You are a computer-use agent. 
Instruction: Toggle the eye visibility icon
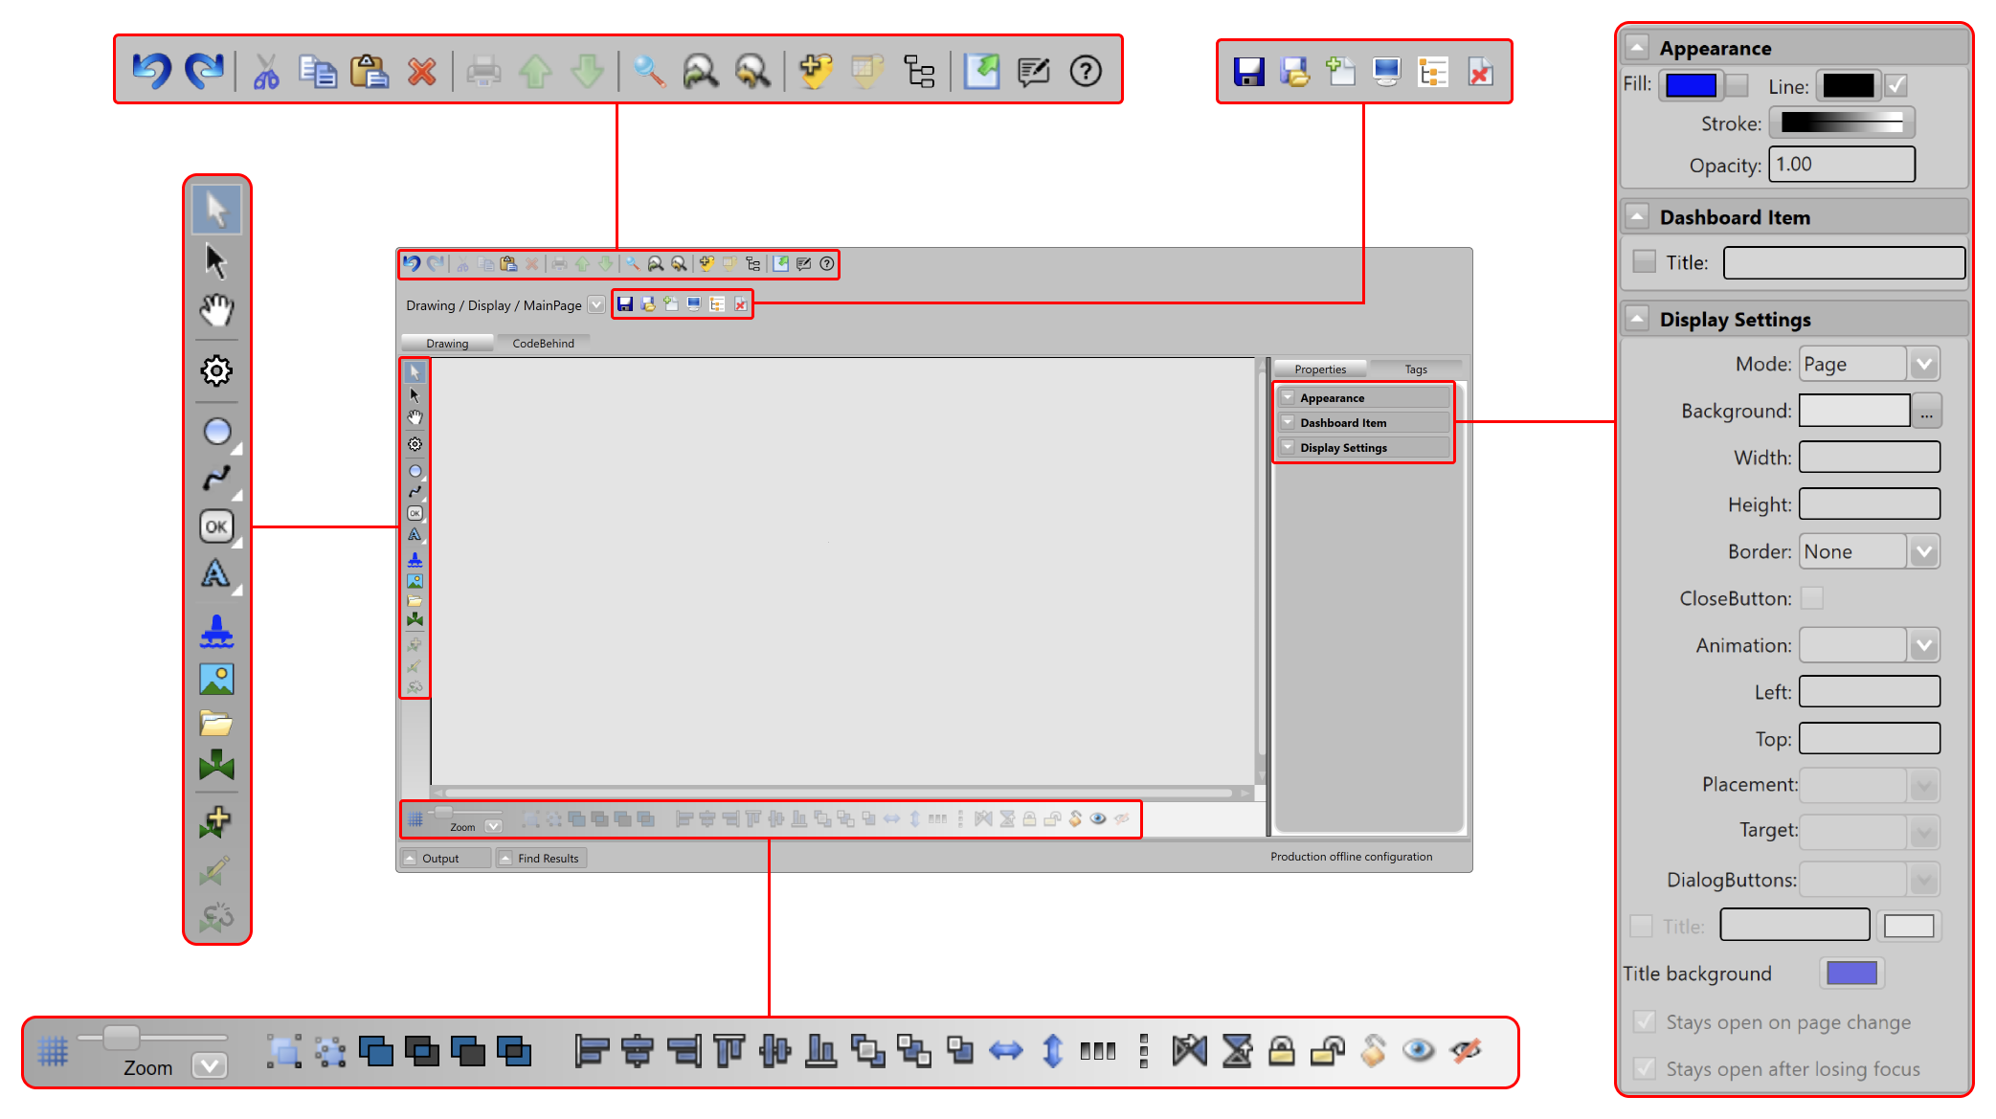click(x=1418, y=1051)
